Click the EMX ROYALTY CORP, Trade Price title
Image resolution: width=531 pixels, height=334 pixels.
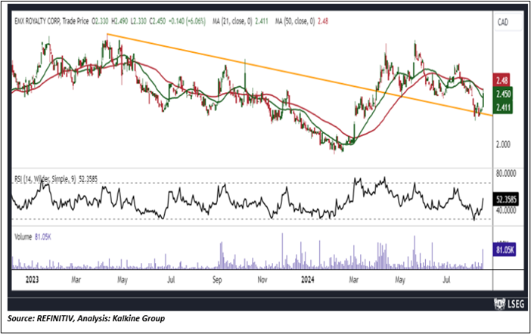[x=51, y=21]
